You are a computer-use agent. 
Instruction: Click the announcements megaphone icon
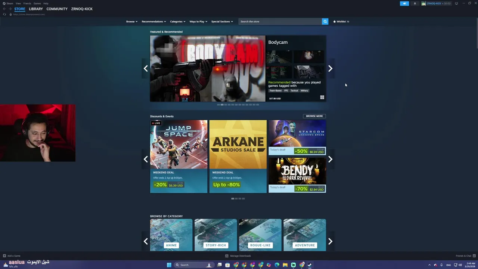tap(404, 3)
